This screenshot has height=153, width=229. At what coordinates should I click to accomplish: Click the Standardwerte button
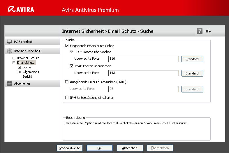(x=70, y=148)
